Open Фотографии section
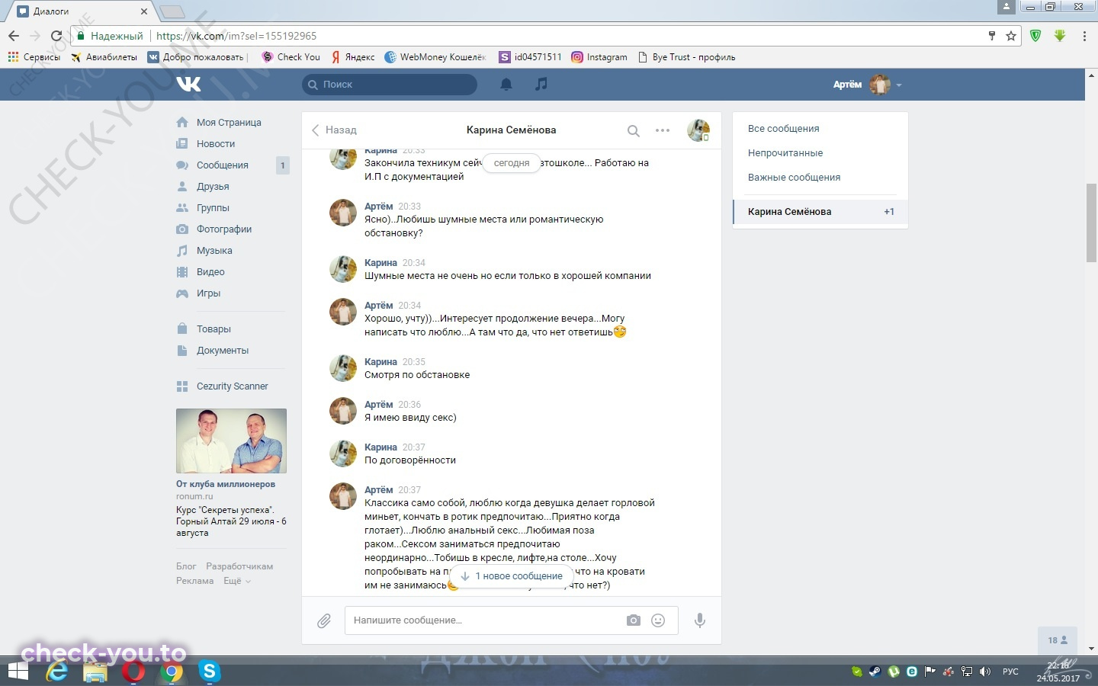This screenshot has height=686, width=1098. coord(224,229)
